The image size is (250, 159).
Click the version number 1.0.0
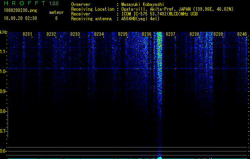point(54,3)
